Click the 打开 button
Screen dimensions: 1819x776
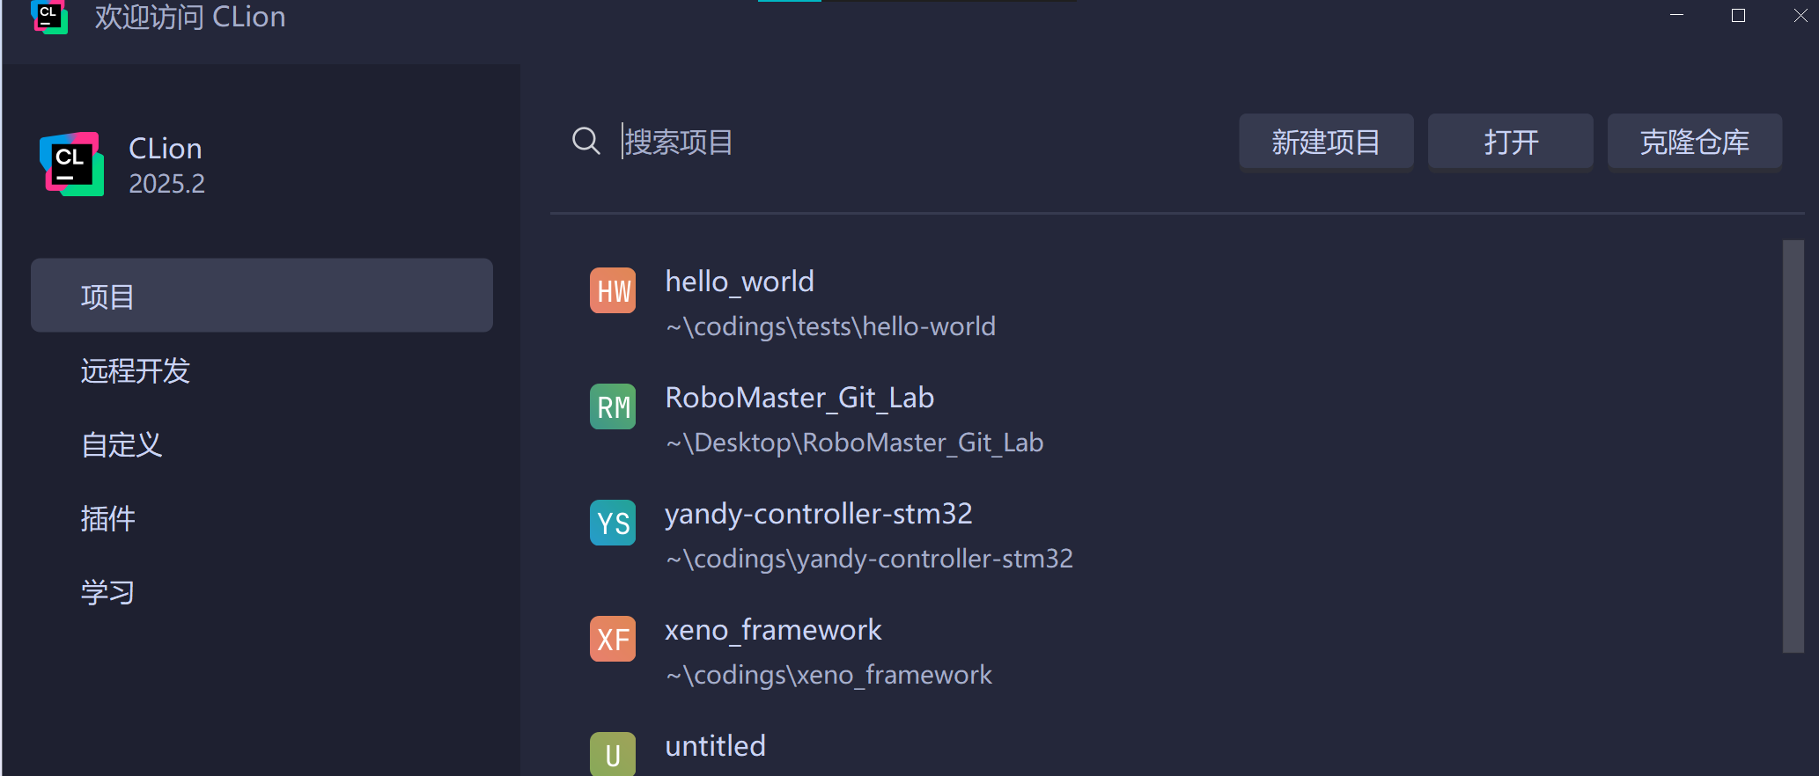point(1511,142)
